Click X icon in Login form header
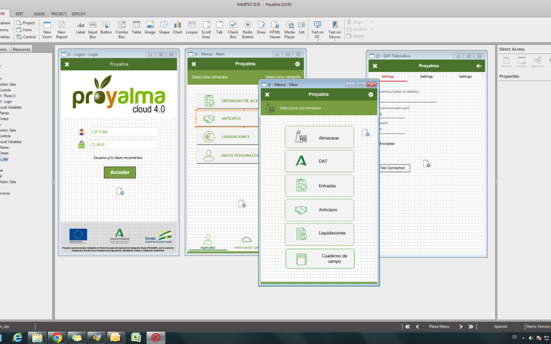Viewport: 551px width, 344px height. click(67, 64)
